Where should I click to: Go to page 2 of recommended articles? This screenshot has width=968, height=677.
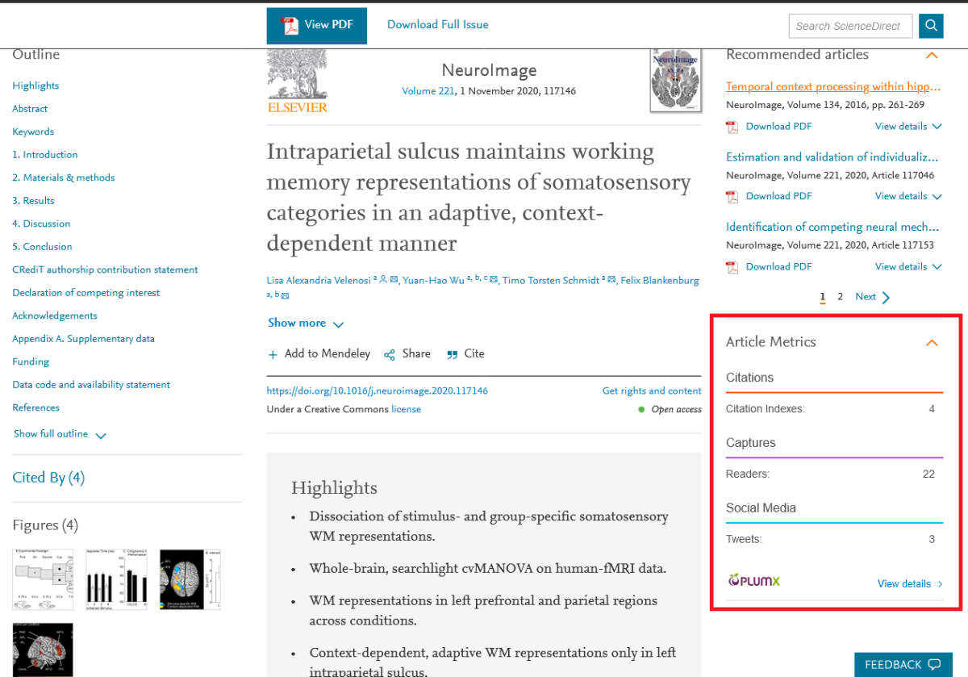coord(840,297)
